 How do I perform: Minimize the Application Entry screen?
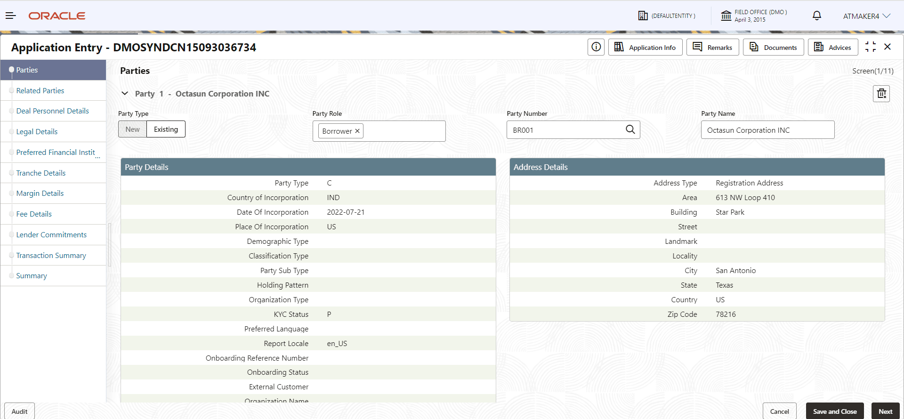[x=871, y=47]
